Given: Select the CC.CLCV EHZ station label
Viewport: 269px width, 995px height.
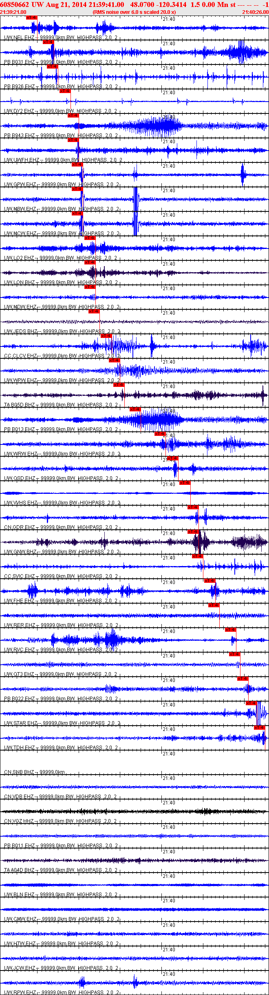Looking at the screenshot, I should pyautogui.click(x=20, y=356).
